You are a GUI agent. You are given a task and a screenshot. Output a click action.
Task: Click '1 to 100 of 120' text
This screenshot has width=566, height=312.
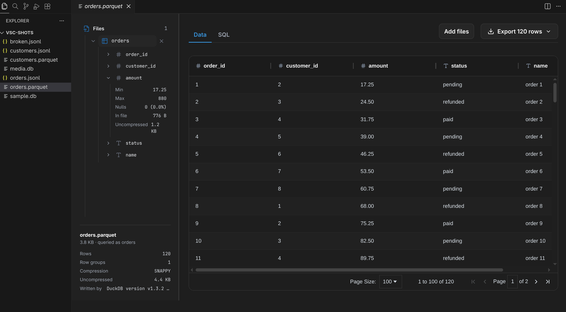coord(436,282)
